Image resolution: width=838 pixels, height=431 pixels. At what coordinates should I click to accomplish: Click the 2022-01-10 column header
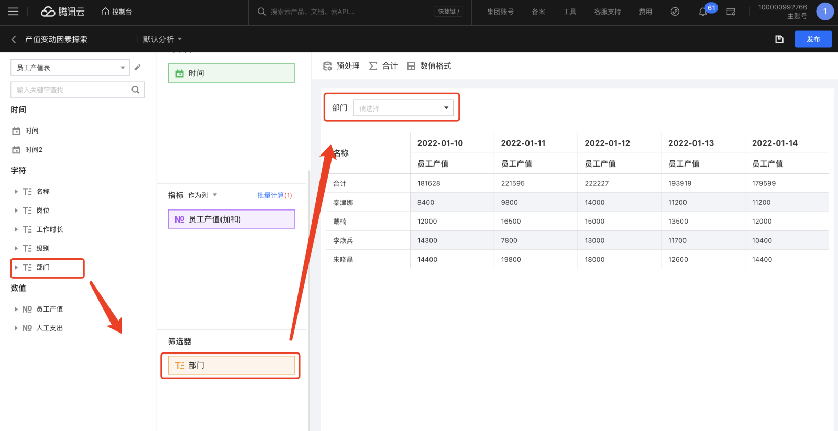pos(440,143)
